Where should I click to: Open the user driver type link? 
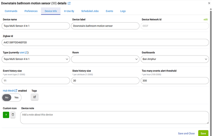23,52
